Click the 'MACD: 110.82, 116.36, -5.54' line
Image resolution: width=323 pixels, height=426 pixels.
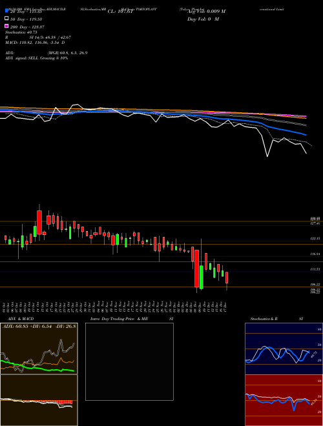35,43
